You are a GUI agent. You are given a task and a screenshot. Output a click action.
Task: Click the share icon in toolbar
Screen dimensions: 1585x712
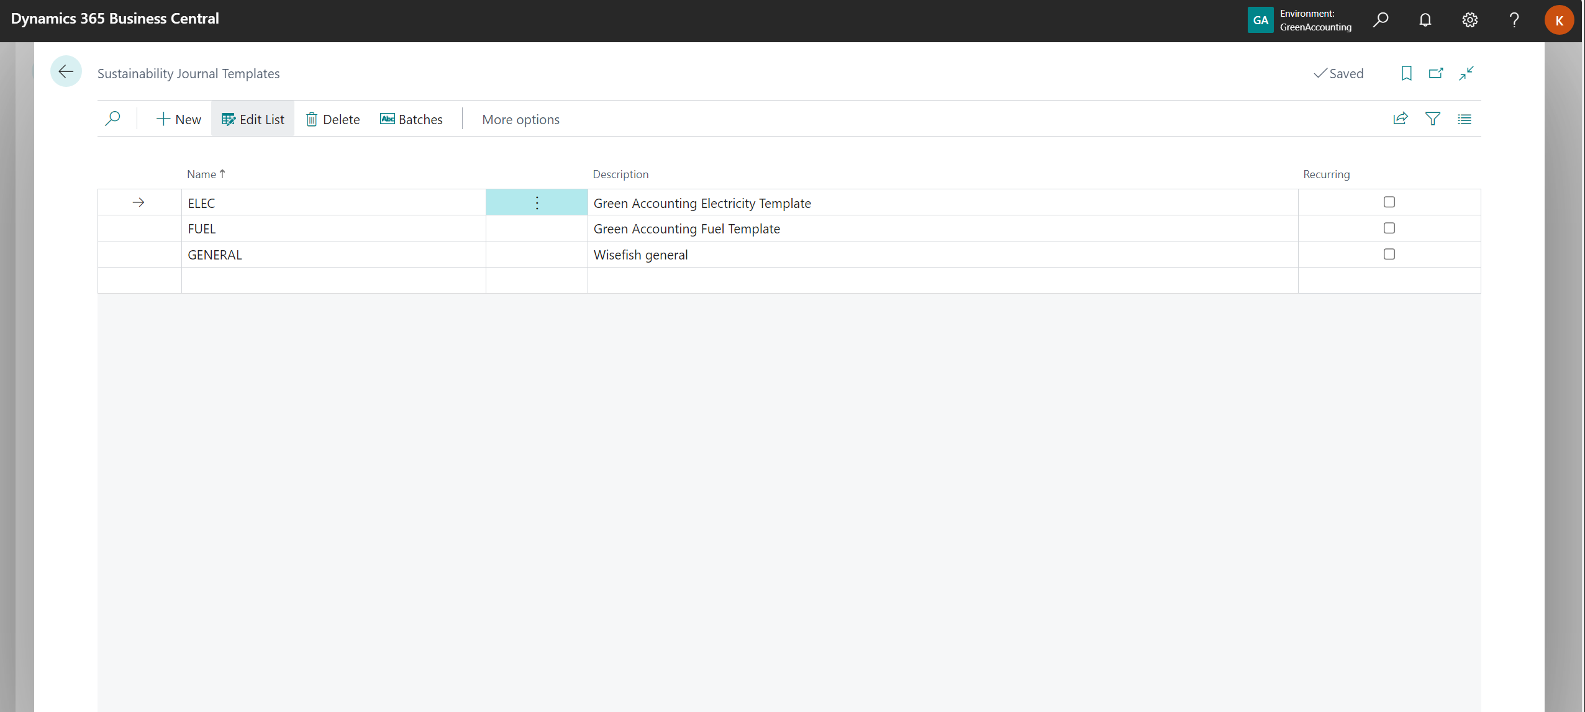click(x=1400, y=119)
